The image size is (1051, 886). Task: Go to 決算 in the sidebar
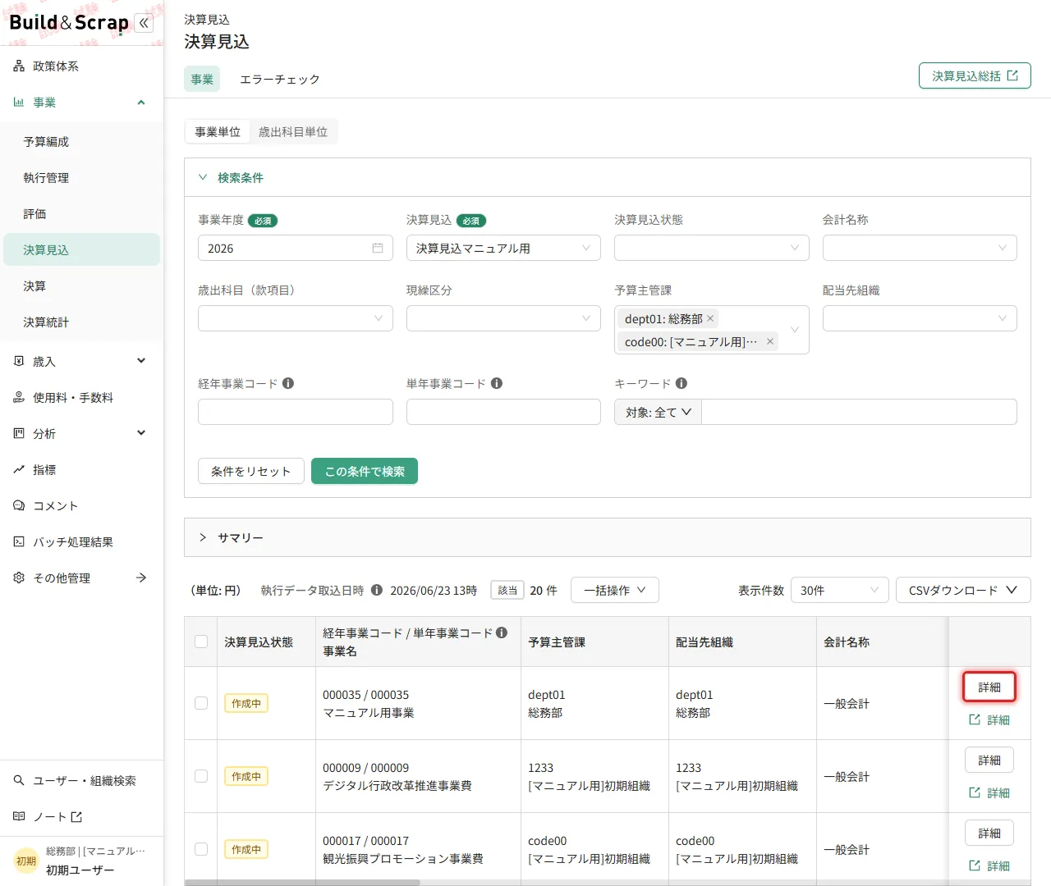[x=81, y=286]
